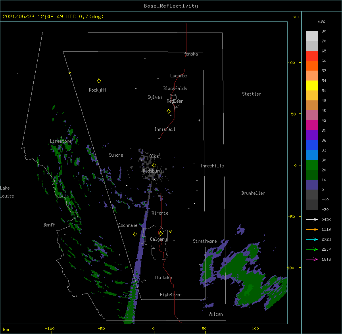Pick the orange 57-60 dBZ color swatch

[312, 65]
